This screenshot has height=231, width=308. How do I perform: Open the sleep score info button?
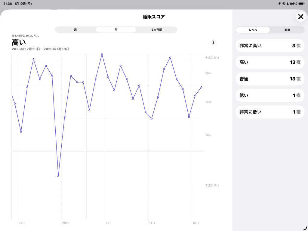click(x=214, y=42)
